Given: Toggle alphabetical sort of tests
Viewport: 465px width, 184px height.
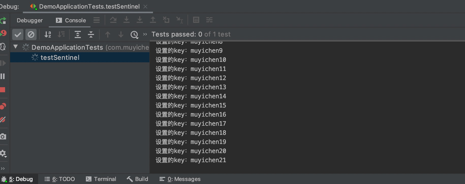Looking at the screenshot, I should (x=48, y=34).
